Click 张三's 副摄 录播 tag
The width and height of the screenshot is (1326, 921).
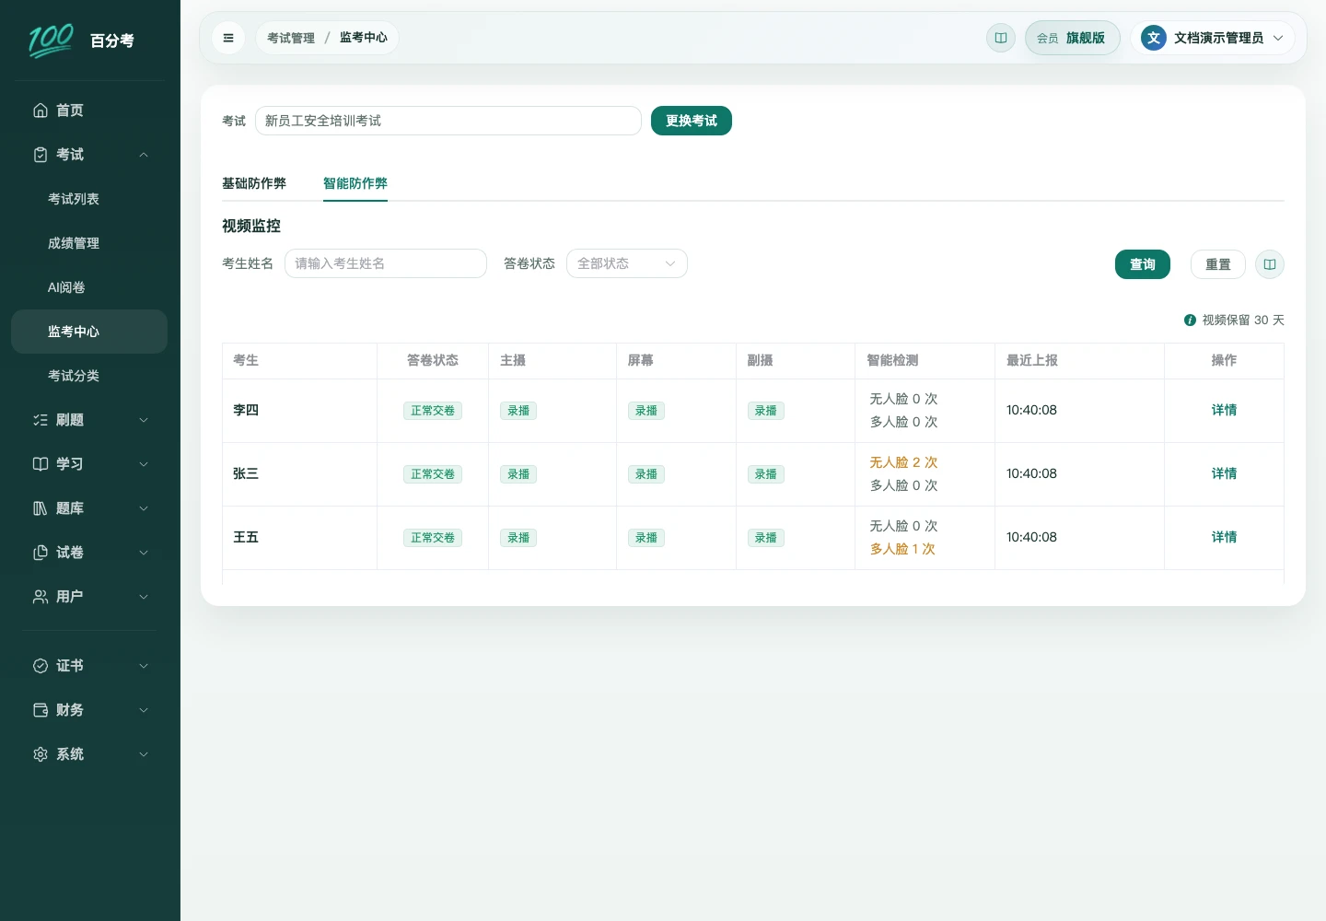point(766,474)
